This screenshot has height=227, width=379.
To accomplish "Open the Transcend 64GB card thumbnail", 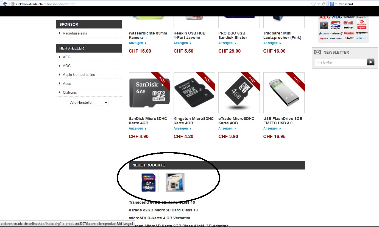I will [x=149, y=182].
